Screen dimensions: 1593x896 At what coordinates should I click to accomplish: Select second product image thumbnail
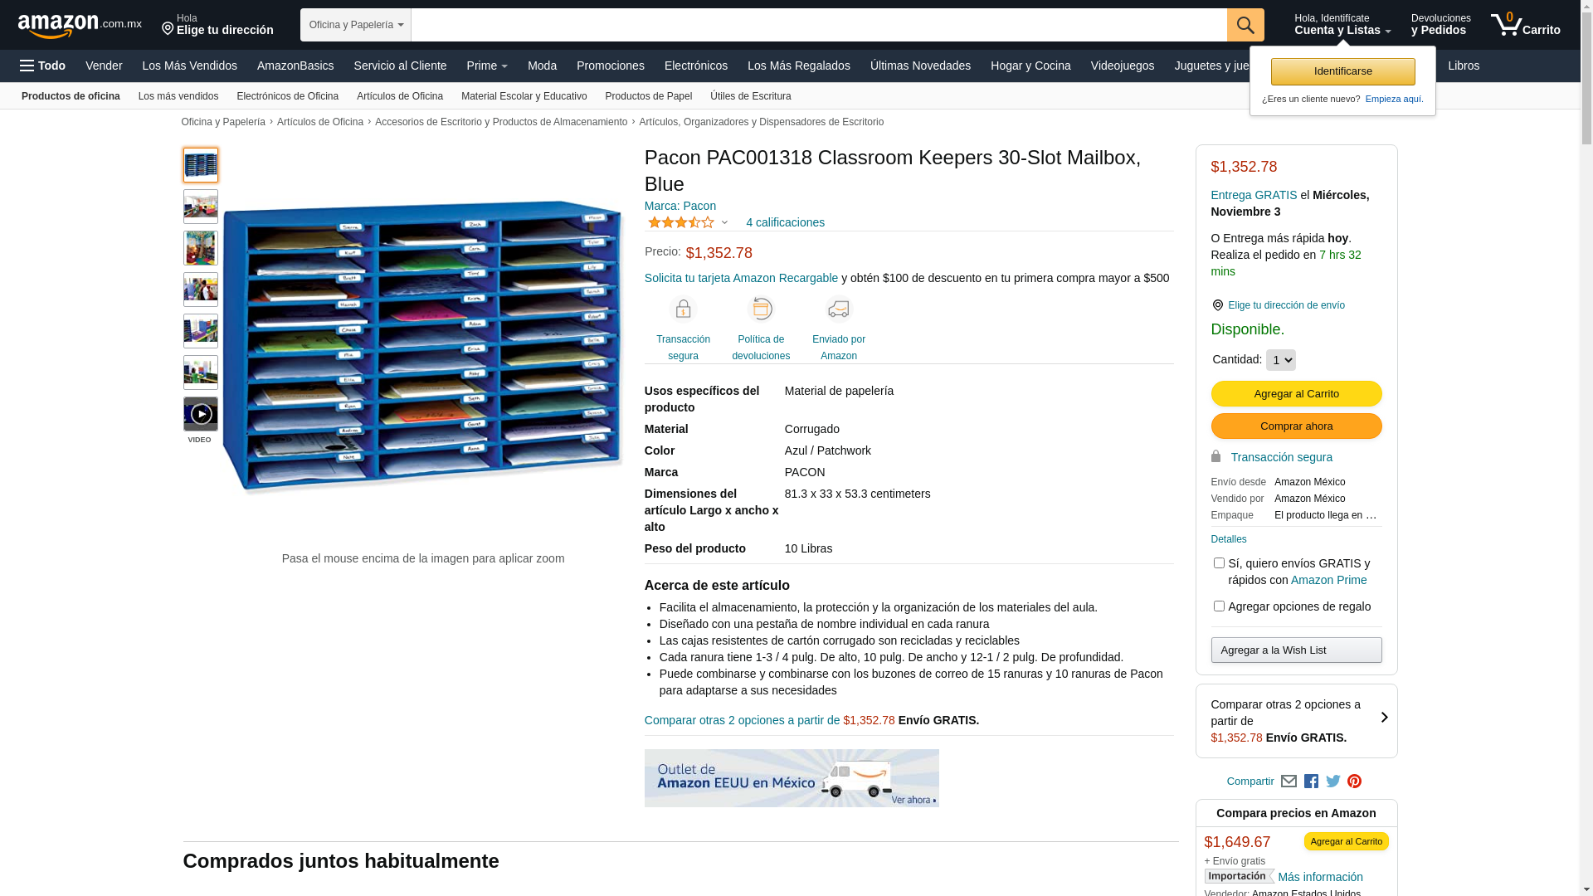201,207
